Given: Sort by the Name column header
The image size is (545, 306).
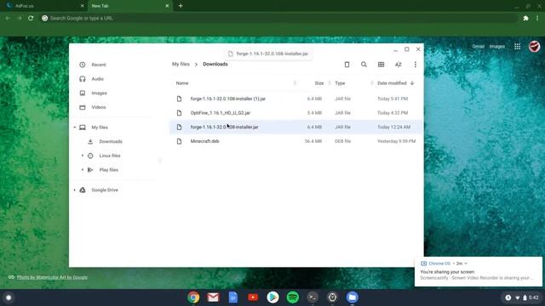Looking at the screenshot, I should click(x=182, y=83).
